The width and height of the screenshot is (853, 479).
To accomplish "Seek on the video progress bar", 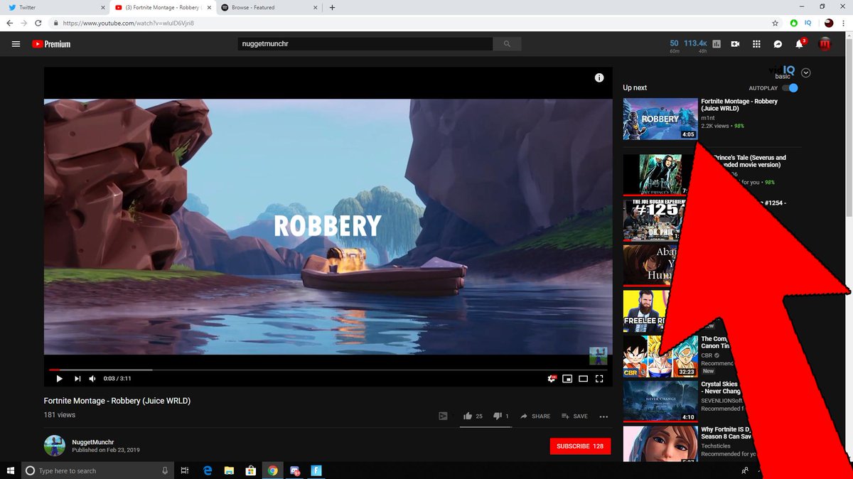I will click(x=328, y=370).
